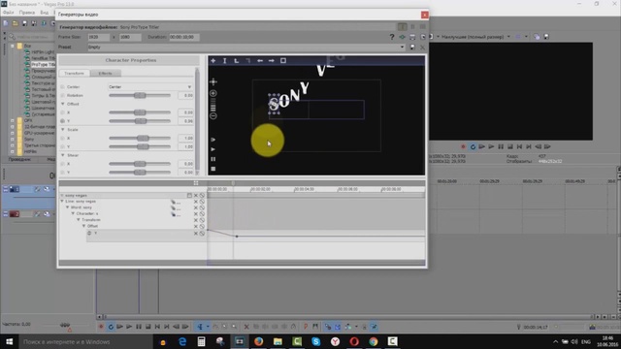Toggle animation for the Center property

pos(62,86)
